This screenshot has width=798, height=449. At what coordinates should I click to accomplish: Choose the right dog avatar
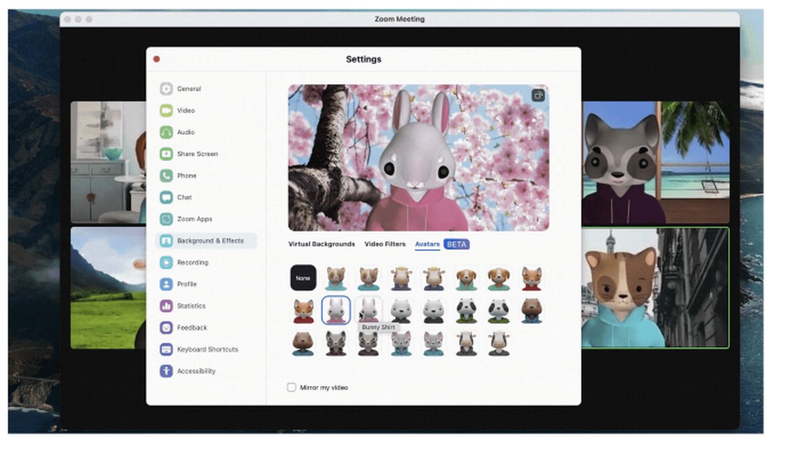click(x=499, y=278)
